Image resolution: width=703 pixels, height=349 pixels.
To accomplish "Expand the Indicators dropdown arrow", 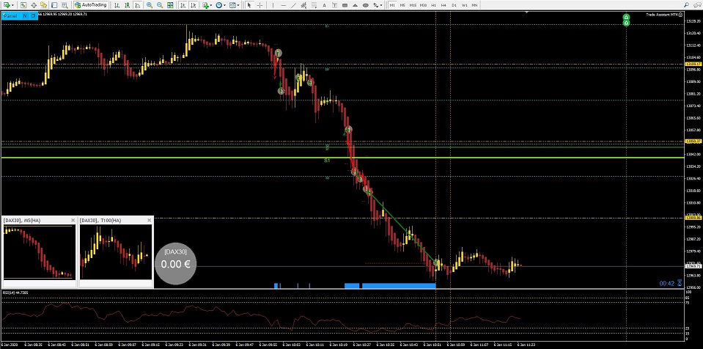I will (210, 5).
